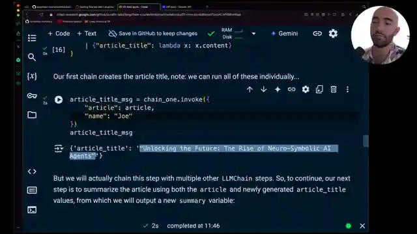Open the Command palette icon

click(32, 190)
